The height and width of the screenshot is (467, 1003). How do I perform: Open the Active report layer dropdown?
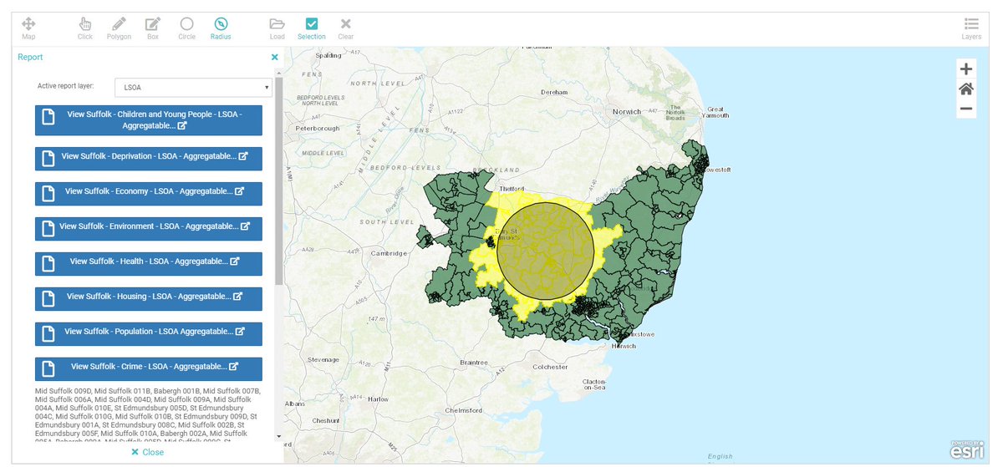[193, 87]
